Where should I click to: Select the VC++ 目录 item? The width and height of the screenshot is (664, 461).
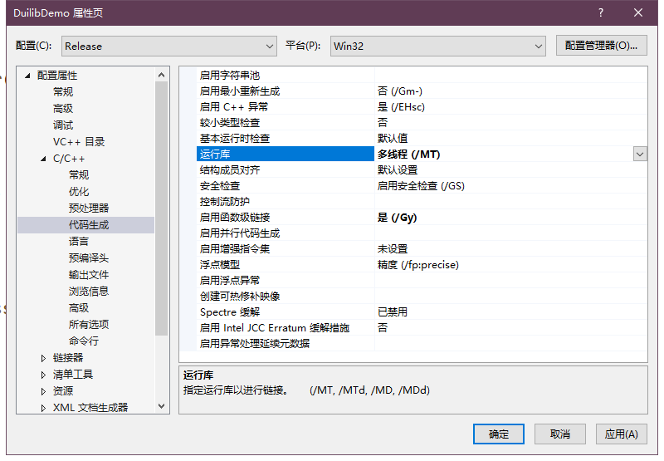[x=79, y=142]
